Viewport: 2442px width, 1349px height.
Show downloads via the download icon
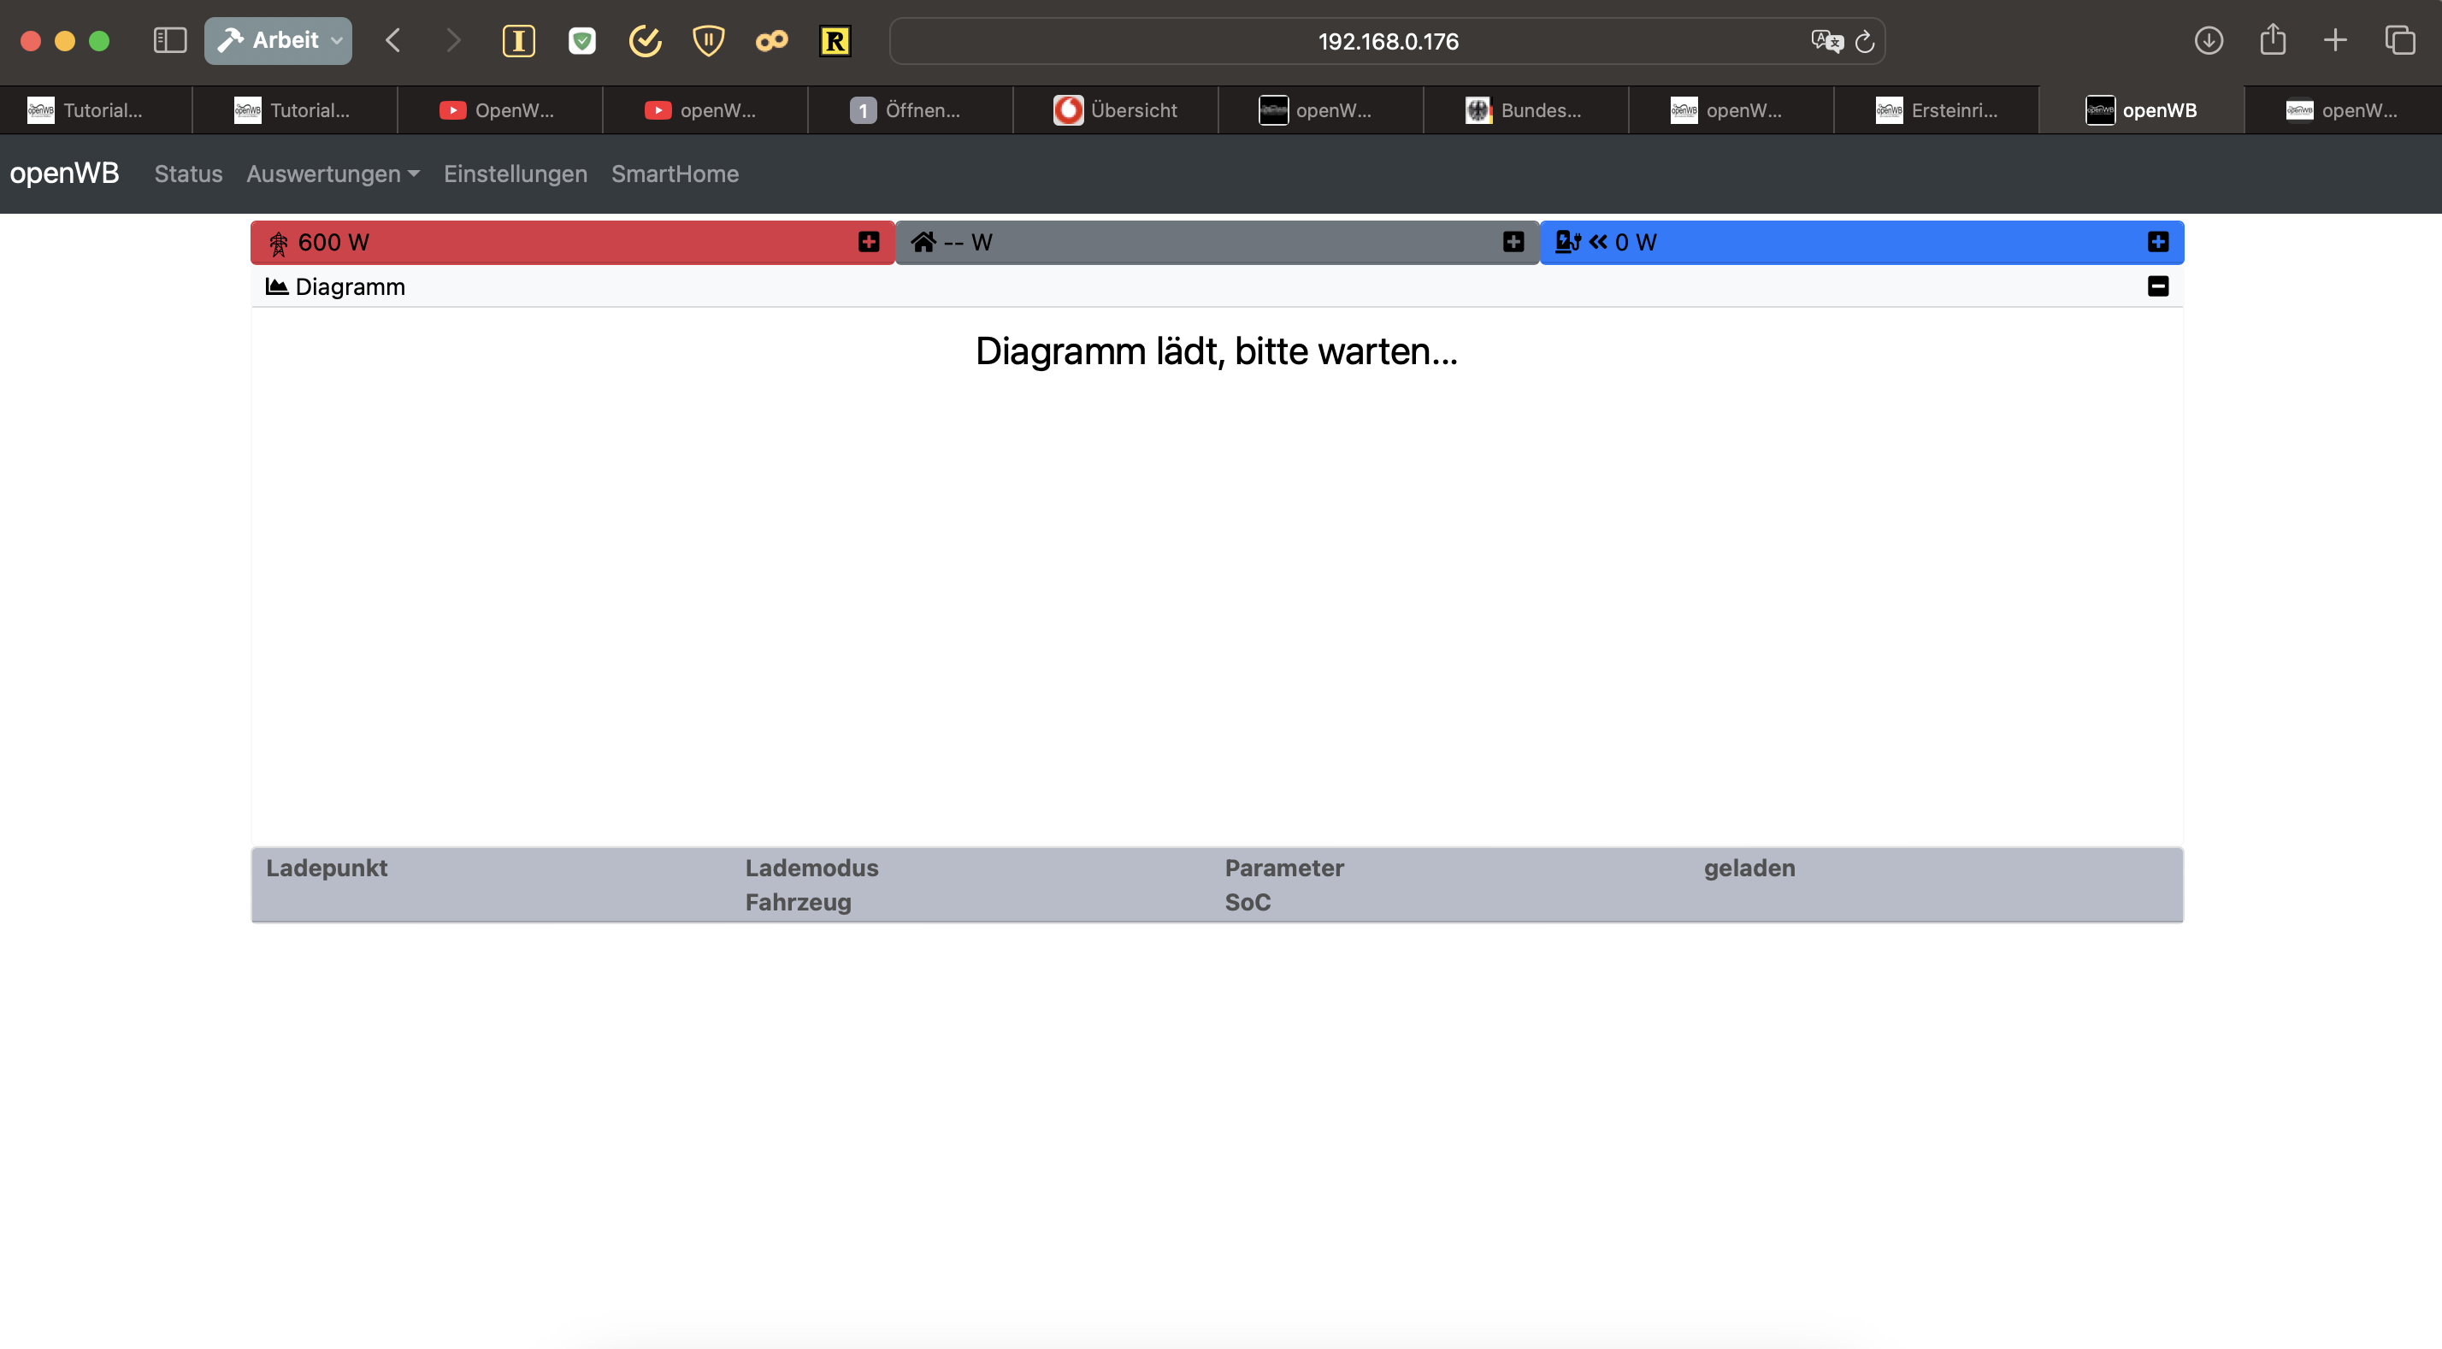(2208, 41)
